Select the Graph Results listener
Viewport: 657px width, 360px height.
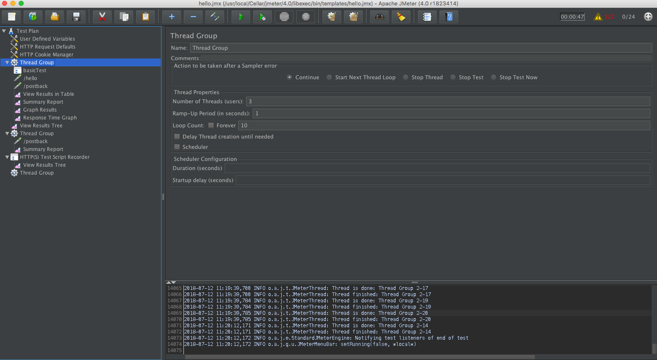click(40, 109)
